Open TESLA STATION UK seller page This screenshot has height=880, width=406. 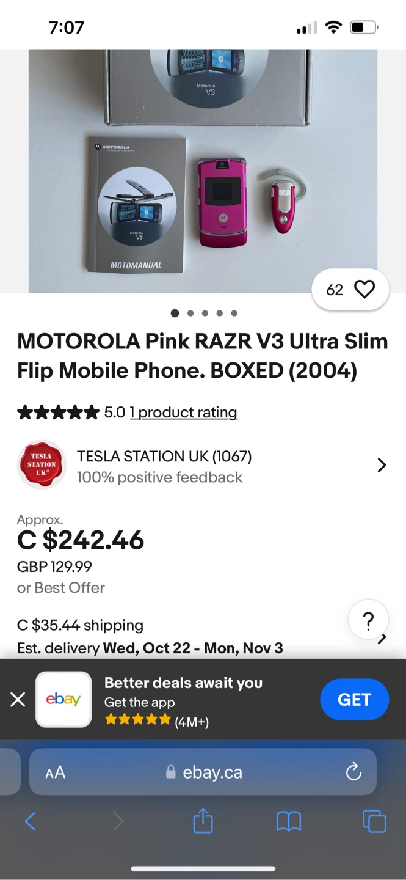(x=164, y=457)
